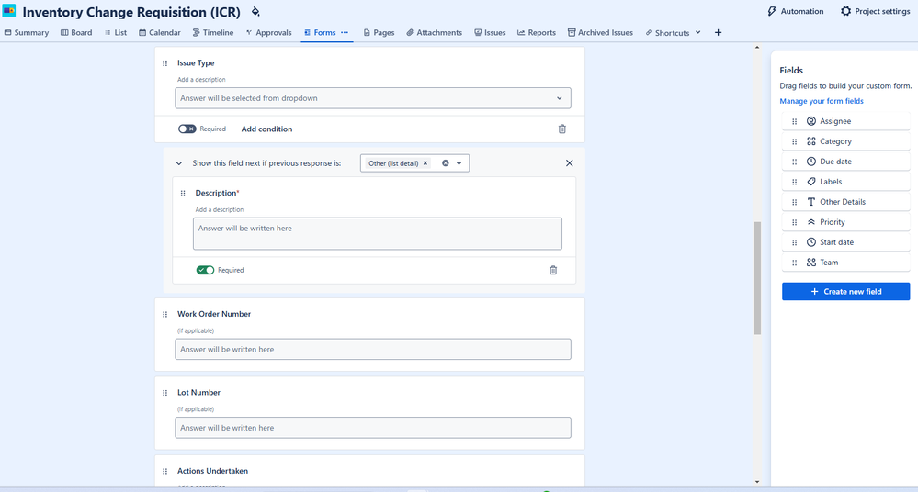Image resolution: width=918 pixels, height=492 pixels.
Task: Click the Create new field button
Action: [x=846, y=291]
